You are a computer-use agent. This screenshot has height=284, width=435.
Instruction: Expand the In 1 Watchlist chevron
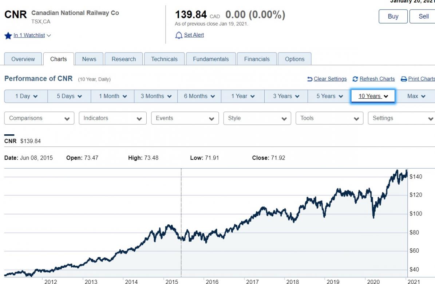tap(49, 35)
